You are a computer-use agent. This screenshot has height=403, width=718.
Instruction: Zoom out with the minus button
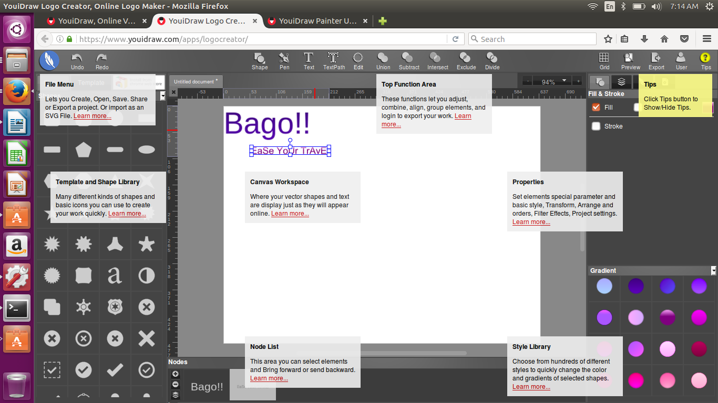click(x=528, y=81)
